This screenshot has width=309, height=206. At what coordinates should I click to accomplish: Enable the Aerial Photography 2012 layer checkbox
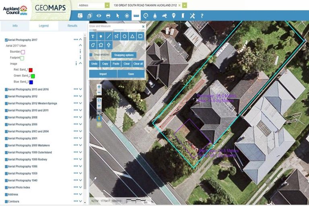pos(6,97)
